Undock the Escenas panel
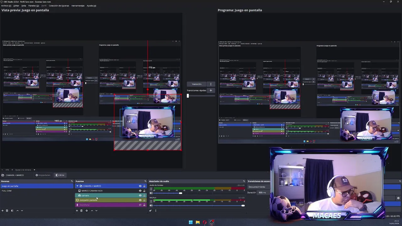 (x=72, y=181)
